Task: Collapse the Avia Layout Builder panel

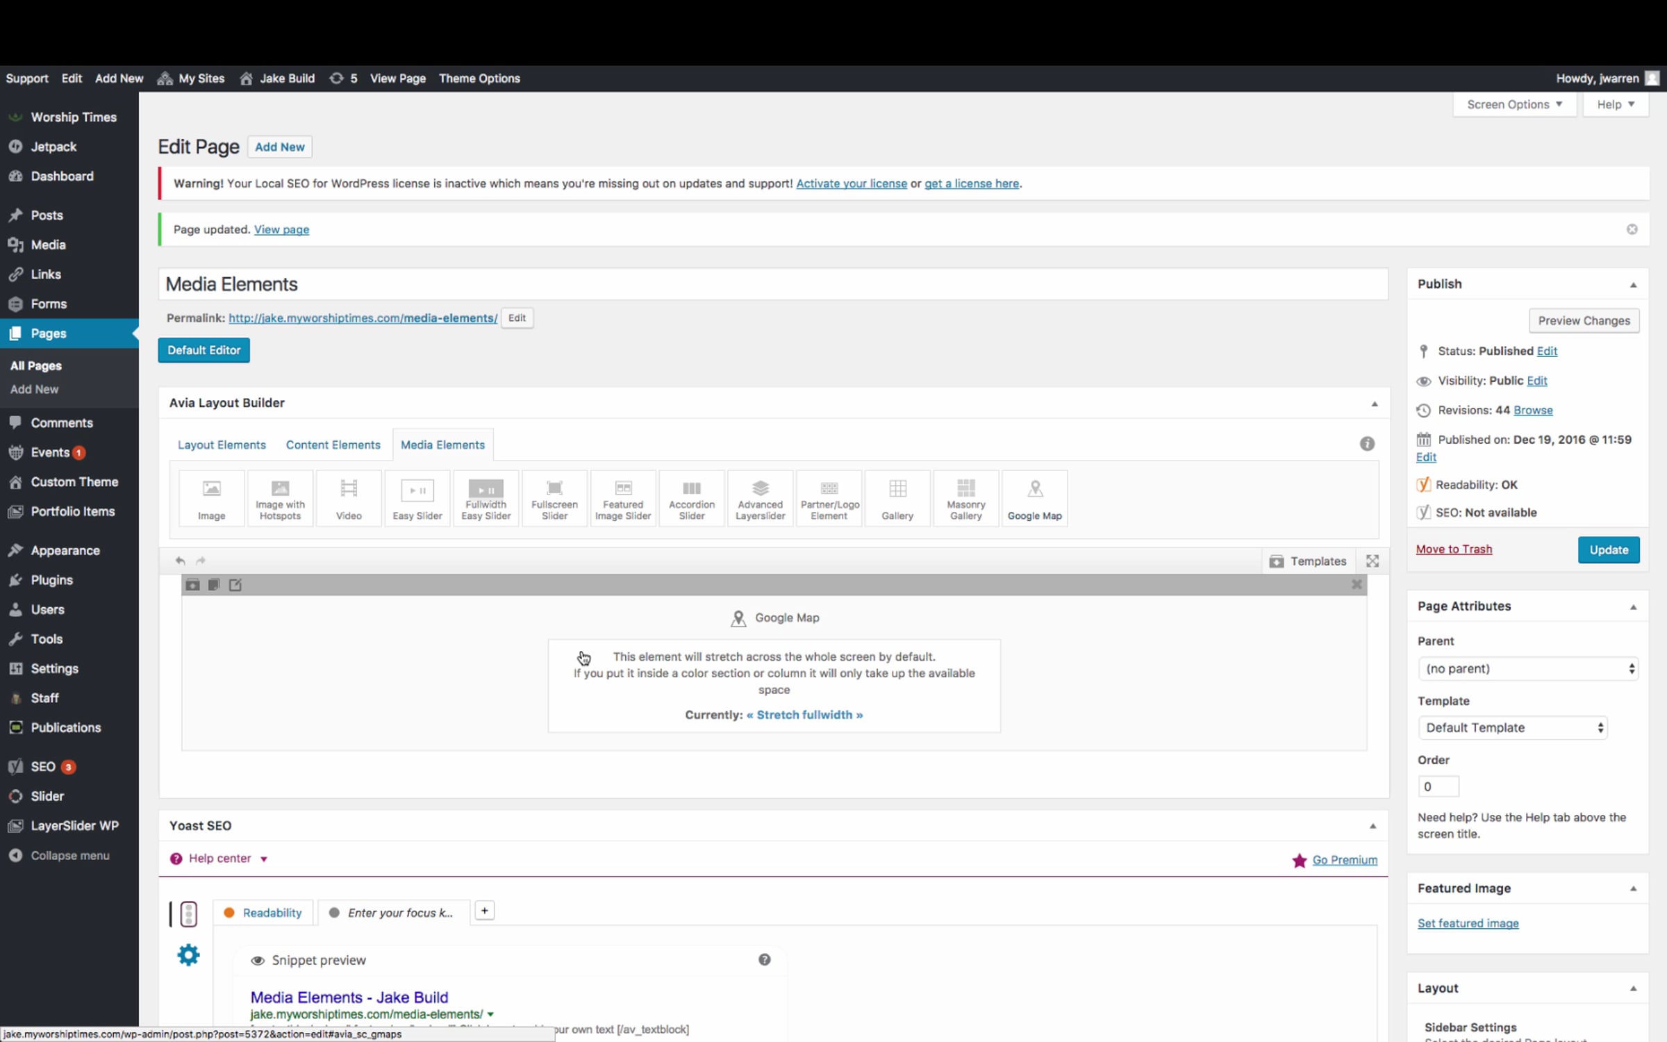Action: click(1374, 404)
